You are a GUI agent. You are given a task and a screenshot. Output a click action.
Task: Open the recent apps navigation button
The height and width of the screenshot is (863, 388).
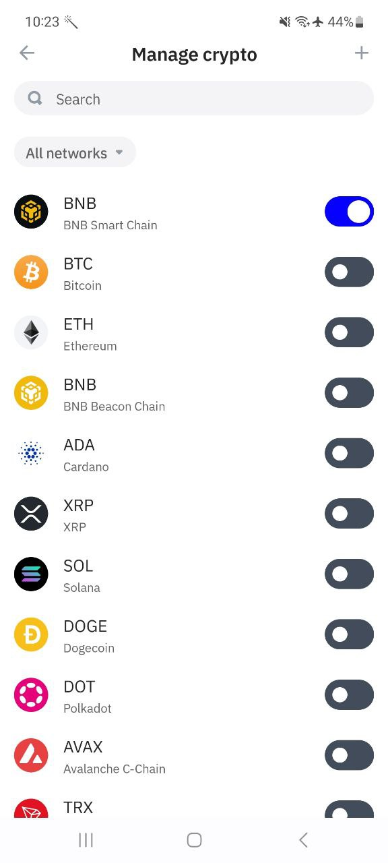(86, 839)
